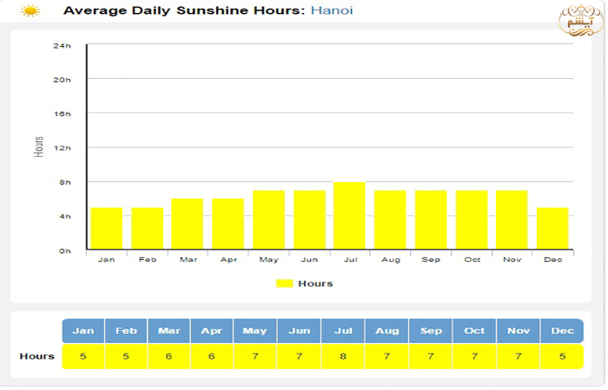
Task: Select the Mar bar in the chart
Action: (188, 224)
